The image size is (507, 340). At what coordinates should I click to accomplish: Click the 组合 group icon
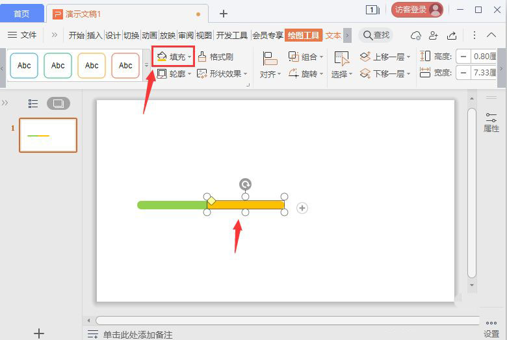(294, 57)
